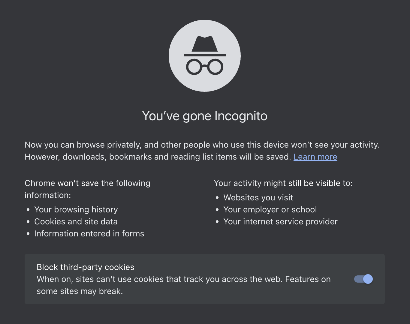Select the "Your browsing history" list item
Viewport: 410px width, 324px height.
click(x=76, y=209)
